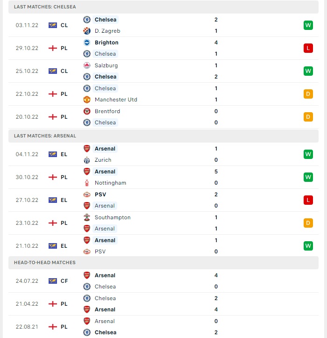Select the Head-to-Head Matches header
The image size is (327, 338).
(x=163, y=263)
